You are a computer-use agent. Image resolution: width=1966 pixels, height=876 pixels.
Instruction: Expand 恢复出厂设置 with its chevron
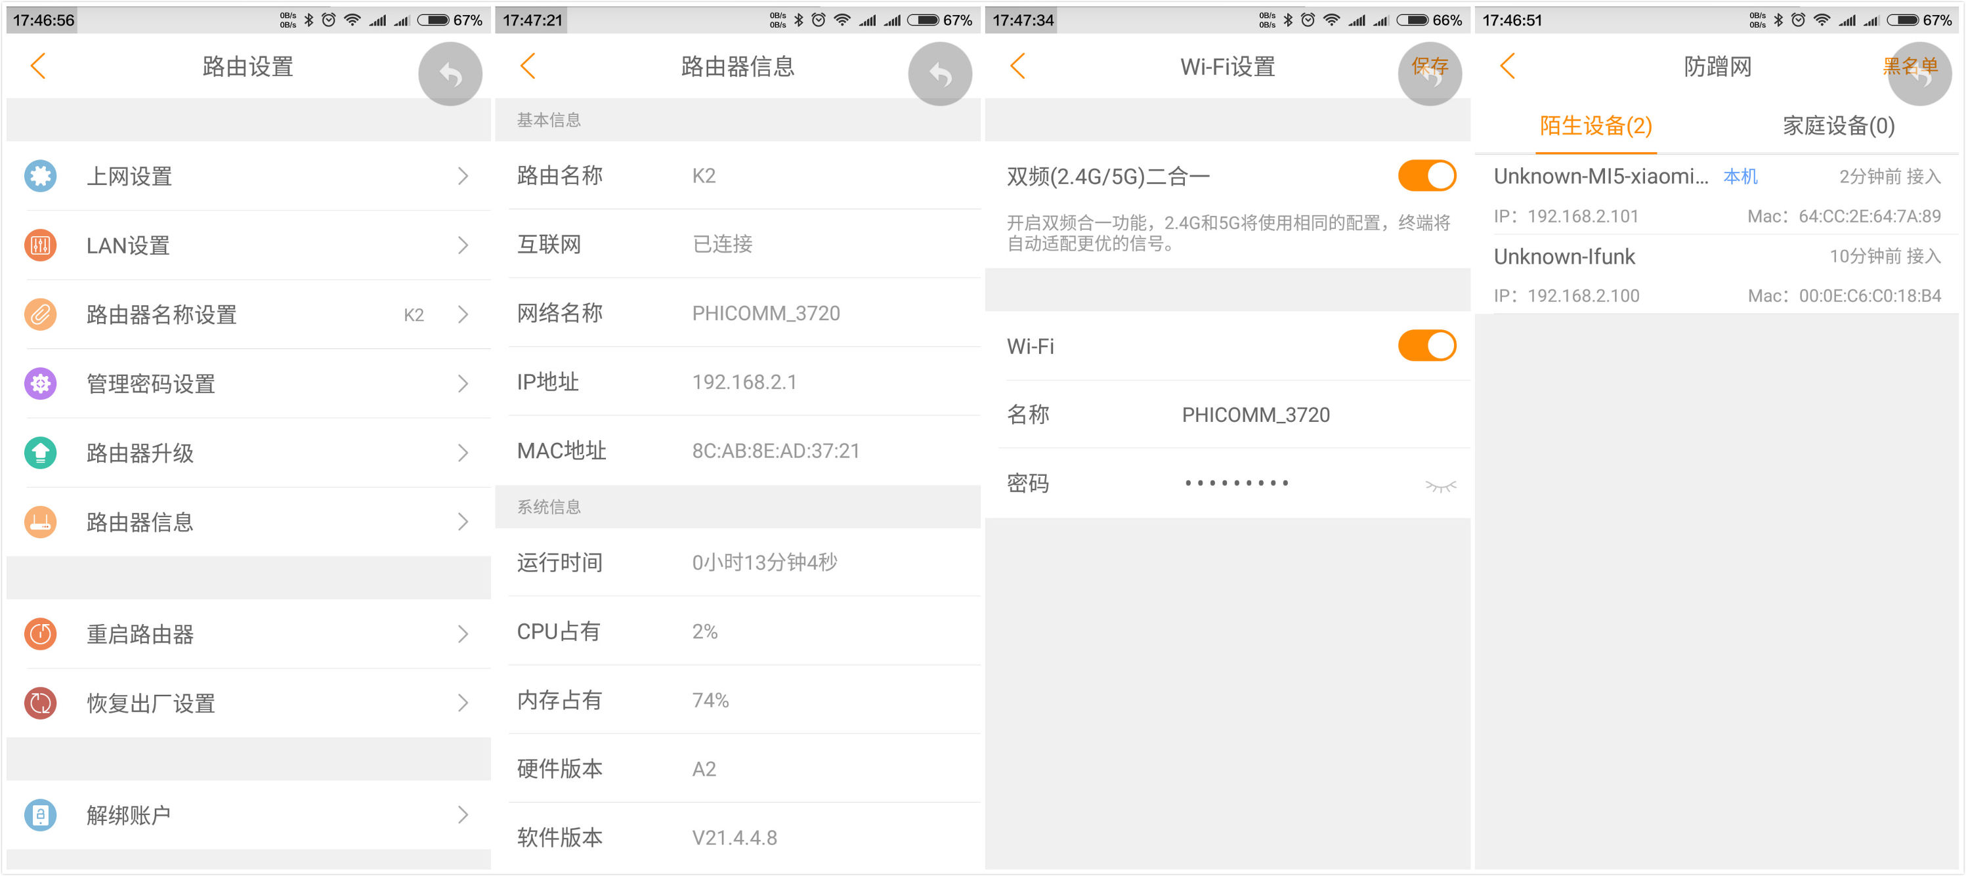click(464, 703)
